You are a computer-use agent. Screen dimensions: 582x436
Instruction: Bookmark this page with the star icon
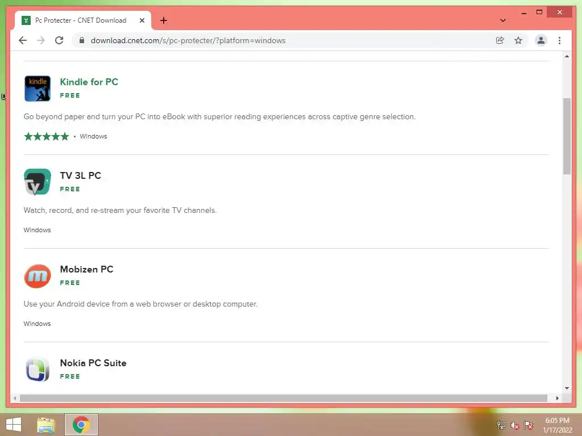518,40
